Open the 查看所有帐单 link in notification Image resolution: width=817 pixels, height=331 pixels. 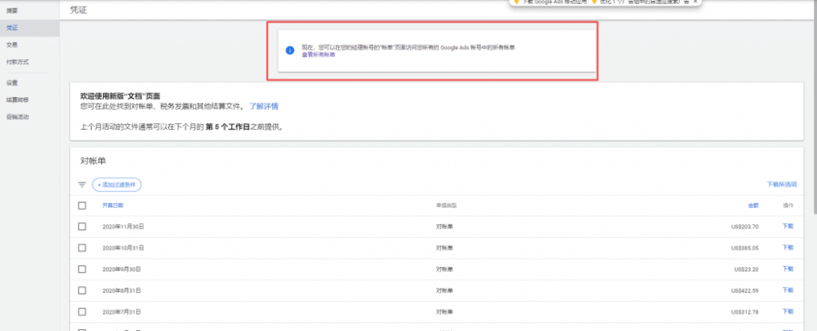(319, 55)
